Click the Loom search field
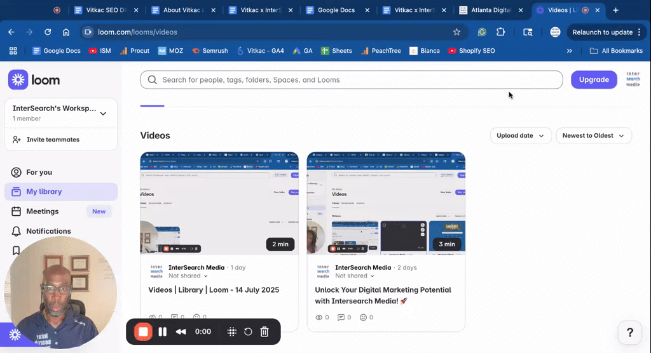The image size is (651, 353). point(351,79)
